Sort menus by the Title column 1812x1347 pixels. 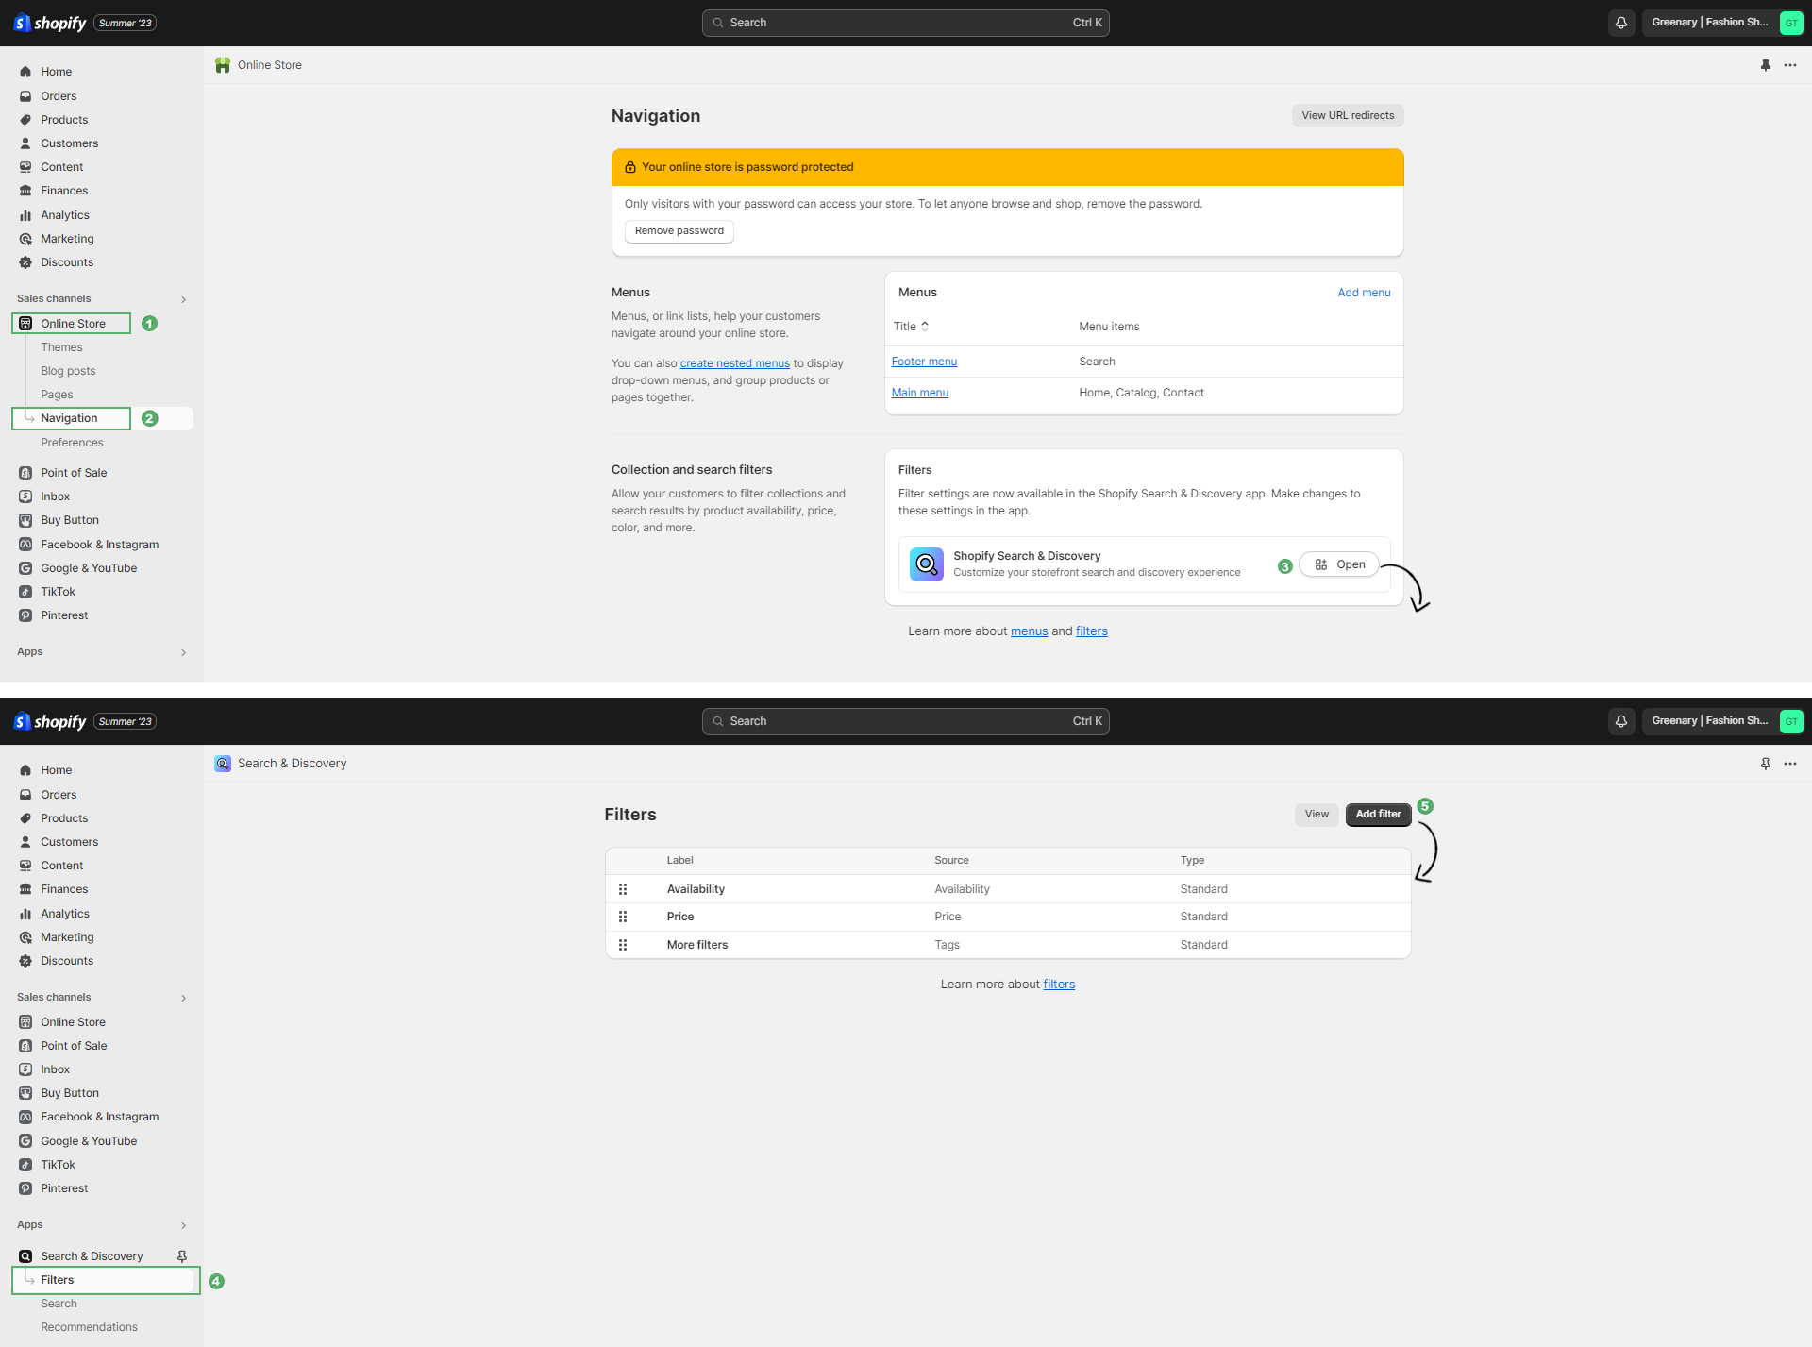pos(911,327)
